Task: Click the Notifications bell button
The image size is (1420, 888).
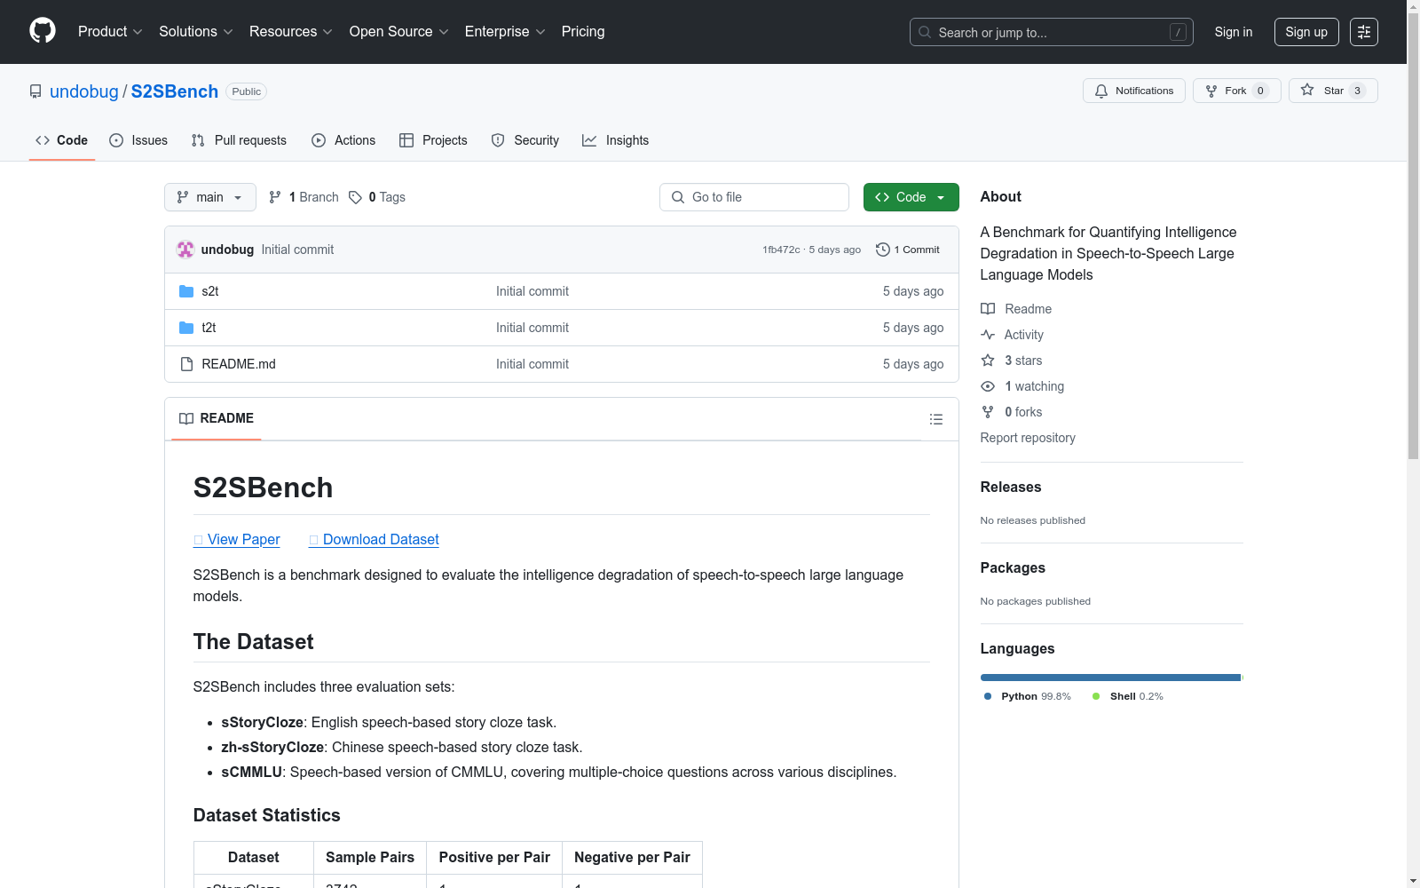Action: pyautogui.click(x=1133, y=91)
